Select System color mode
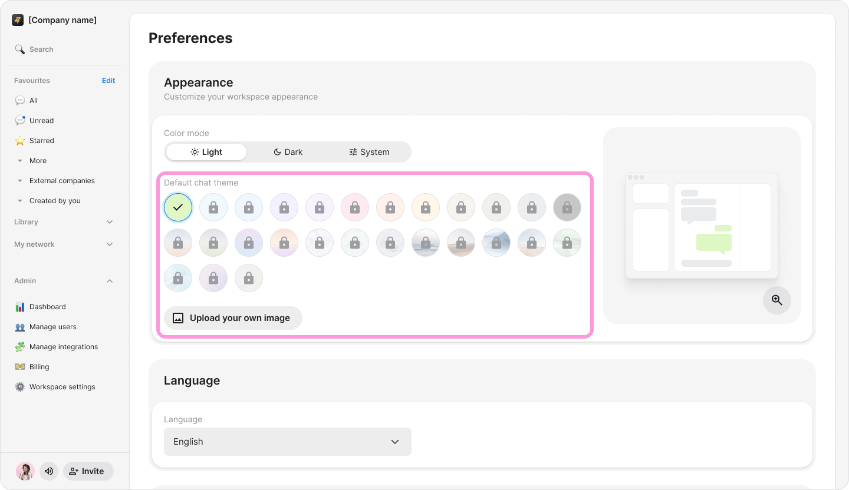The height and width of the screenshot is (490, 849). (369, 152)
